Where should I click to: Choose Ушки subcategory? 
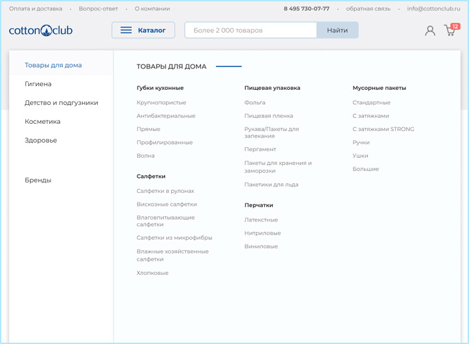360,156
